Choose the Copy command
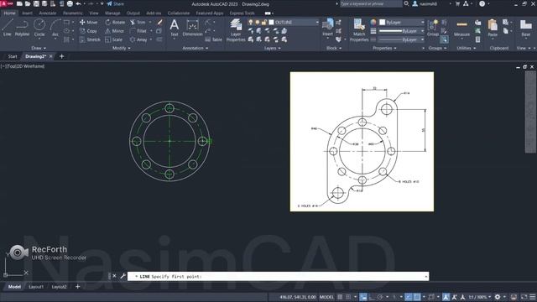Image resolution: width=537 pixels, height=302 pixels. 88,31
